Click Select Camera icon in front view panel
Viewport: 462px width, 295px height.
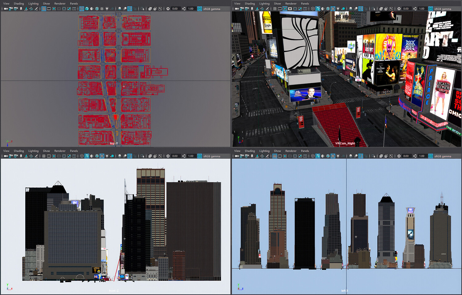[x=6, y=156]
